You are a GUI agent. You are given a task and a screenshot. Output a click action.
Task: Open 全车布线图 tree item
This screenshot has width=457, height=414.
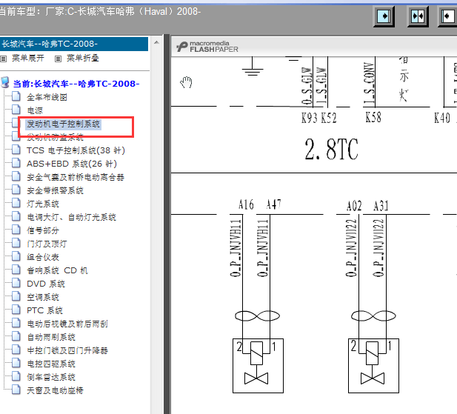pyautogui.click(x=47, y=97)
